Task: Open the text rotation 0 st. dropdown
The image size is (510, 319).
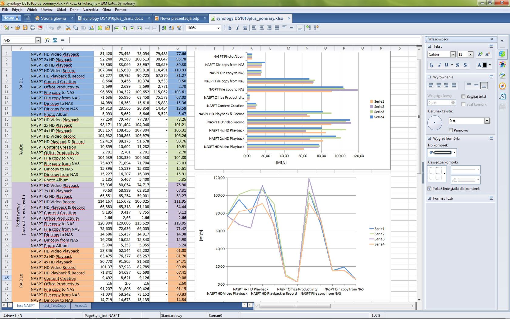Action: (487, 121)
